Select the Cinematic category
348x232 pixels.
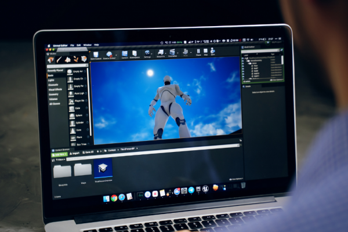click(x=53, y=85)
